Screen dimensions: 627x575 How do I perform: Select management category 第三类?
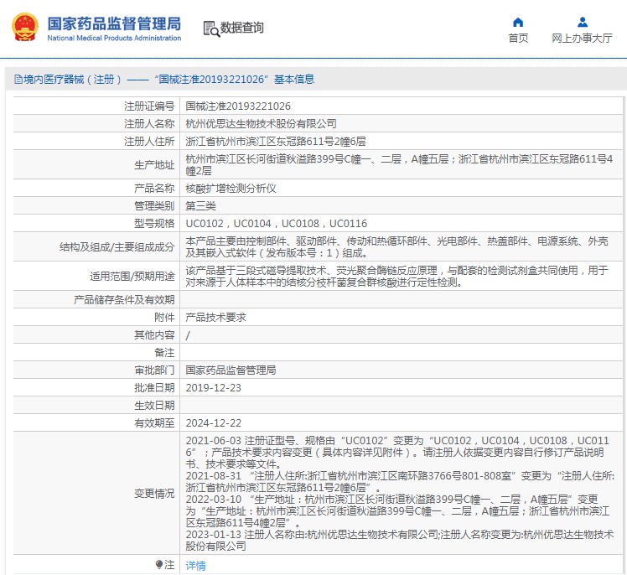click(200, 206)
